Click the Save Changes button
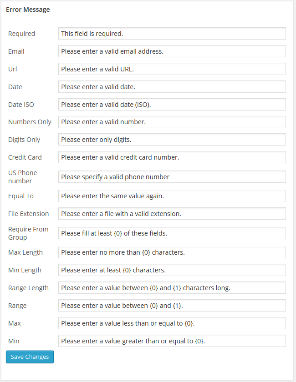The image size is (296, 382). point(30,357)
